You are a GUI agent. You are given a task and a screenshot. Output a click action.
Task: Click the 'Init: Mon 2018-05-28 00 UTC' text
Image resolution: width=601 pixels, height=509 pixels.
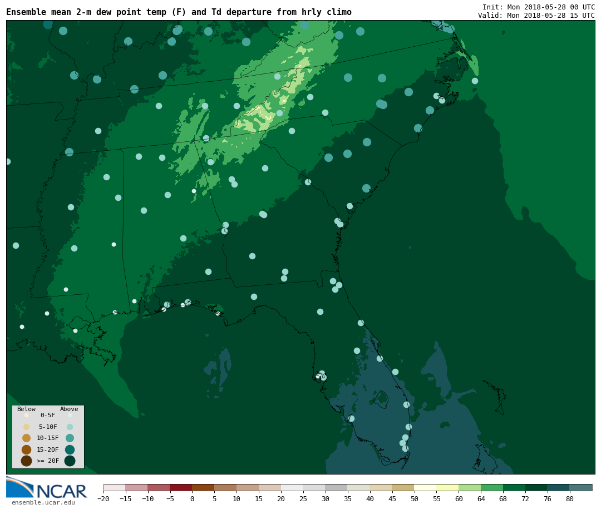point(539,7)
